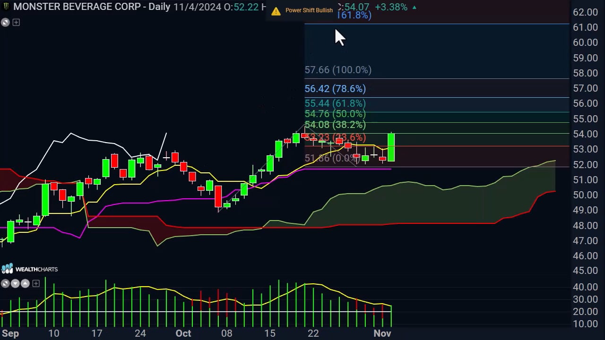Click 58.00 on the price axis

tap(585, 73)
